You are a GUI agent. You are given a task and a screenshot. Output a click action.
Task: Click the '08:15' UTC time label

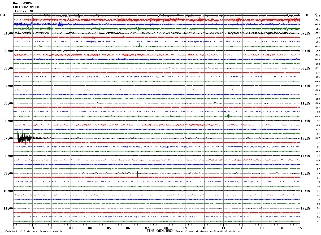(x=305, y=51)
